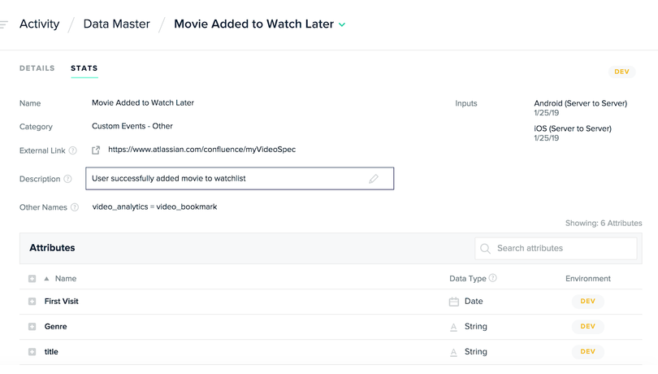This screenshot has height=374, width=658.
Task: Click the Data Type help icon
Action: point(493,278)
